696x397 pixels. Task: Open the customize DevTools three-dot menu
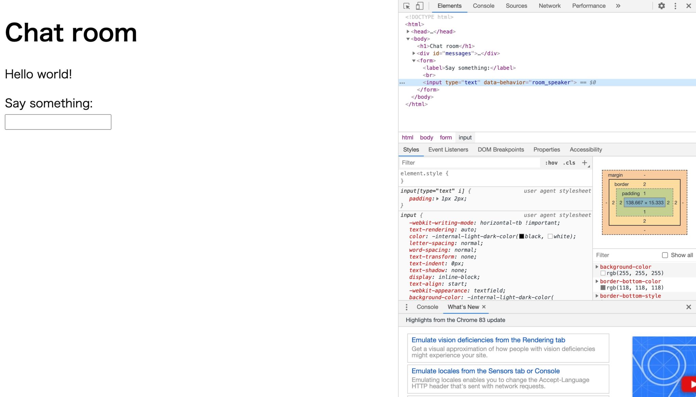675,6
